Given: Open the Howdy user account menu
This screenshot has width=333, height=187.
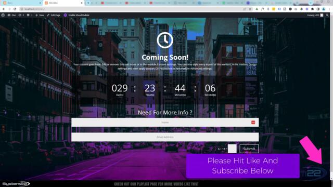Looking at the screenshot, I should (x=315, y=15).
